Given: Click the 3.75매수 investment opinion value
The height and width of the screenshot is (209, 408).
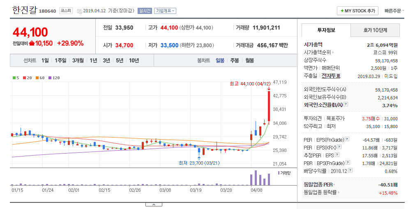Looking at the screenshot, I should tap(371, 119).
